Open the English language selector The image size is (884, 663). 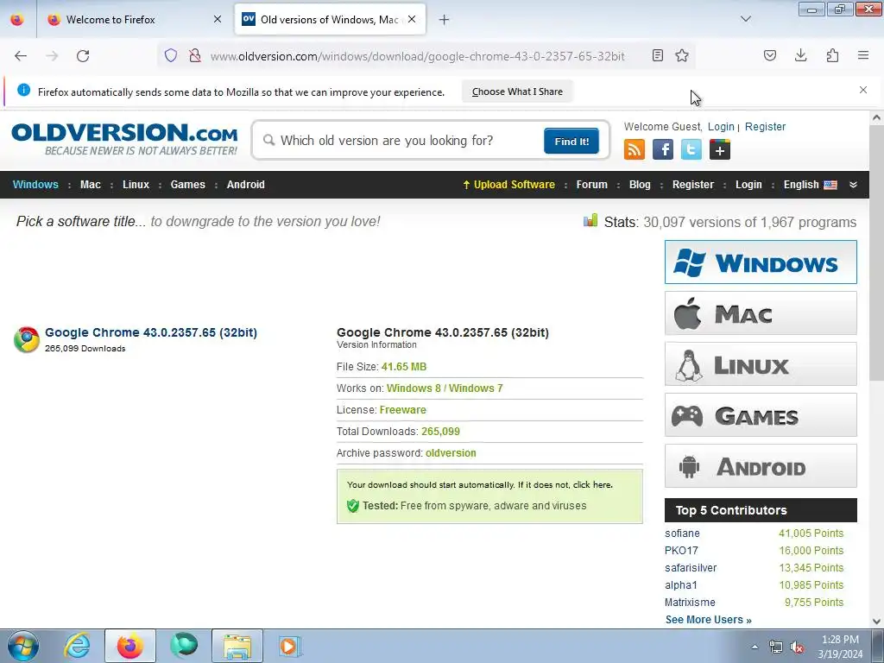point(810,185)
